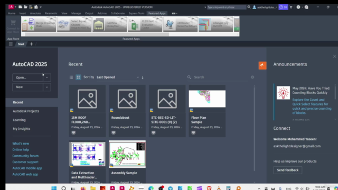Click New file icon in Quick Access toolbar
This screenshot has height=190, width=338.
point(20,7)
